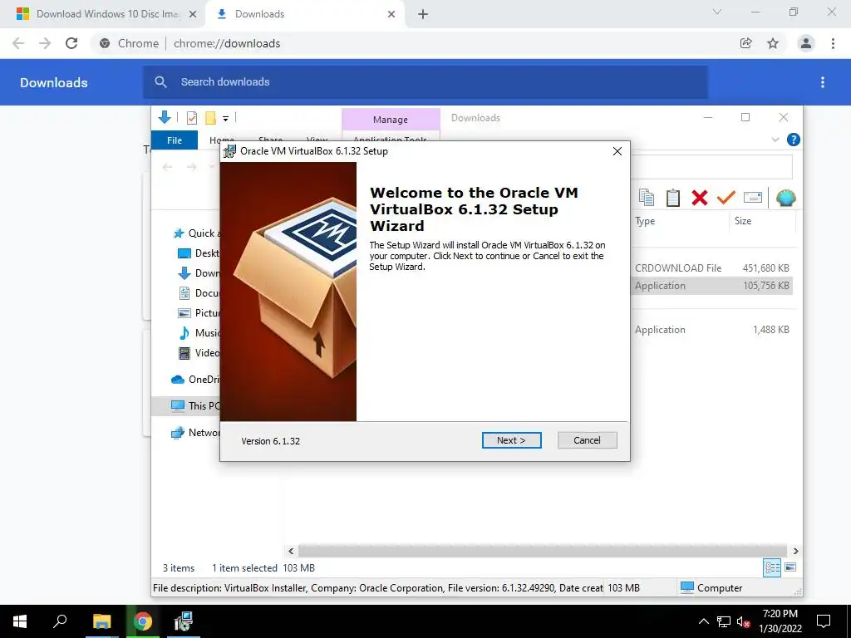Switch to details view icon
Screen dimensions: 851x638
click(x=772, y=568)
